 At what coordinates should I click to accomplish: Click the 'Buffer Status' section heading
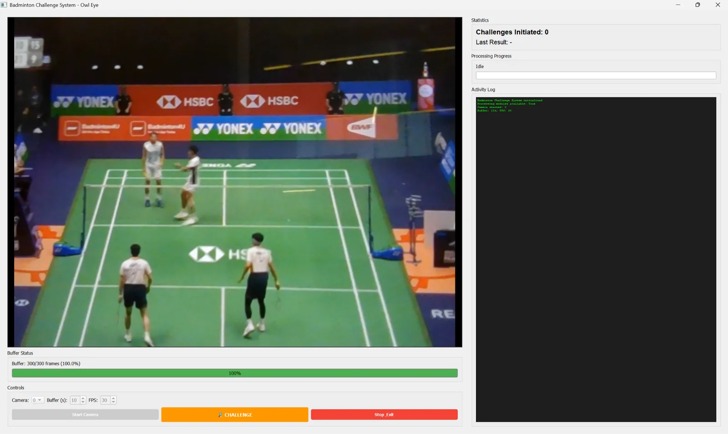[x=20, y=353]
